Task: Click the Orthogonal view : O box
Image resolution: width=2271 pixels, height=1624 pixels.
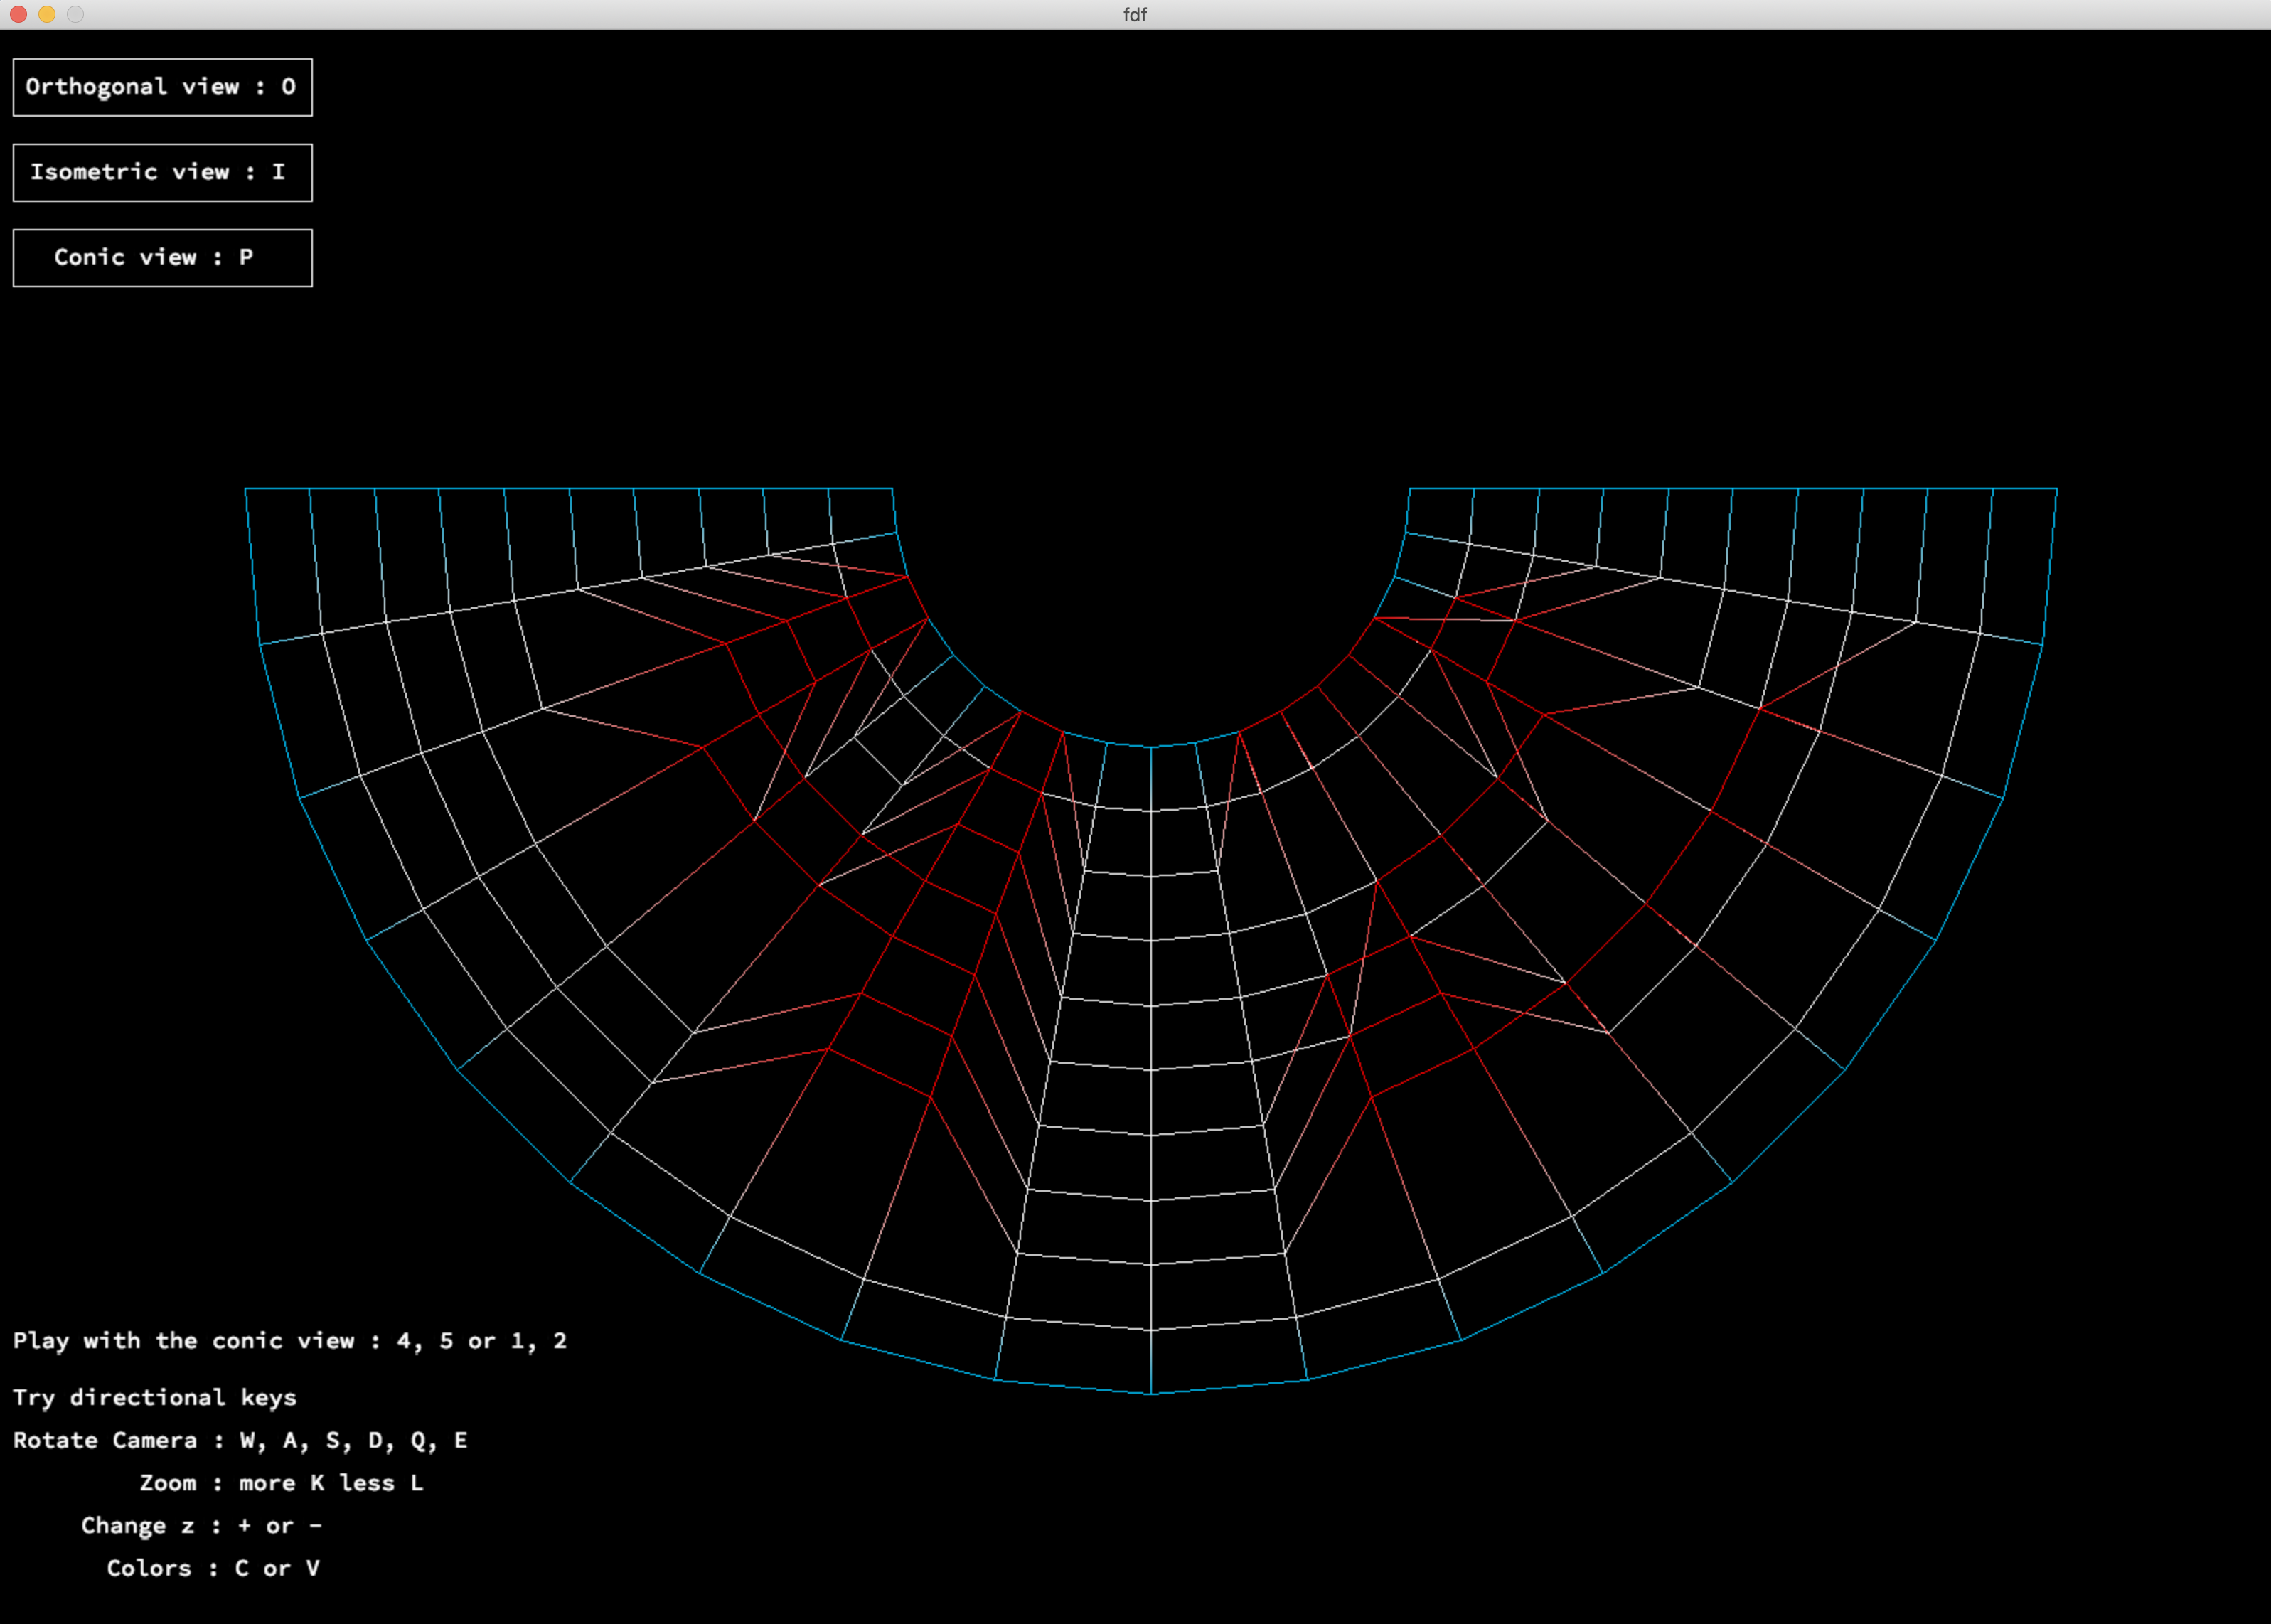Action: pyautogui.click(x=162, y=87)
